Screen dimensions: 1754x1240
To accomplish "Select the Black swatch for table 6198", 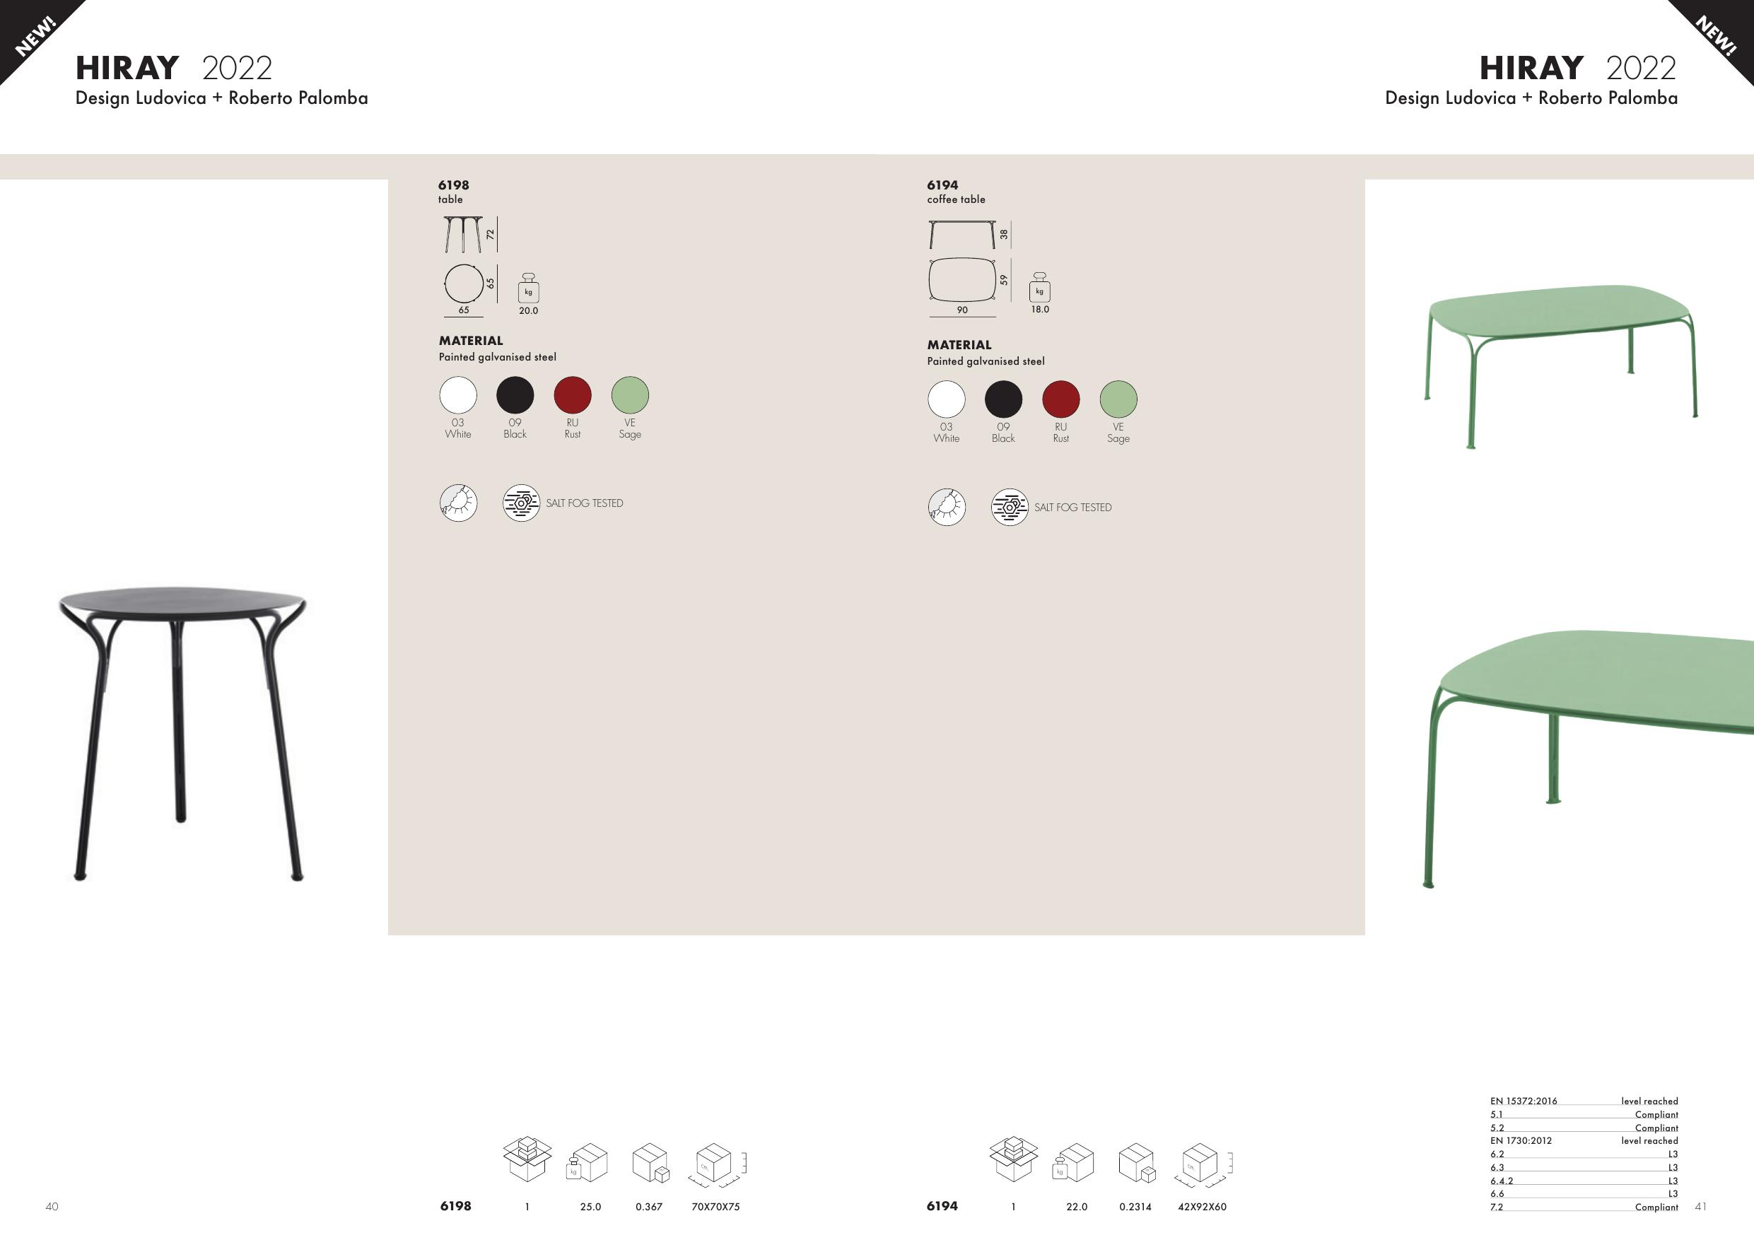I will (x=515, y=395).
